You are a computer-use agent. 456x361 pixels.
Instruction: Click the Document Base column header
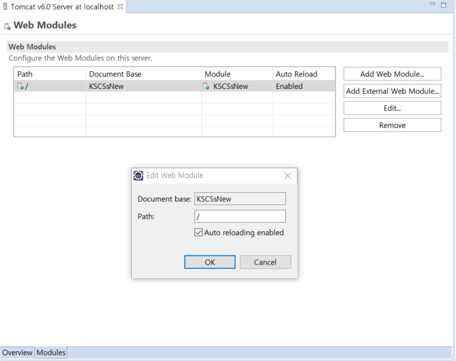pos(144,74)
